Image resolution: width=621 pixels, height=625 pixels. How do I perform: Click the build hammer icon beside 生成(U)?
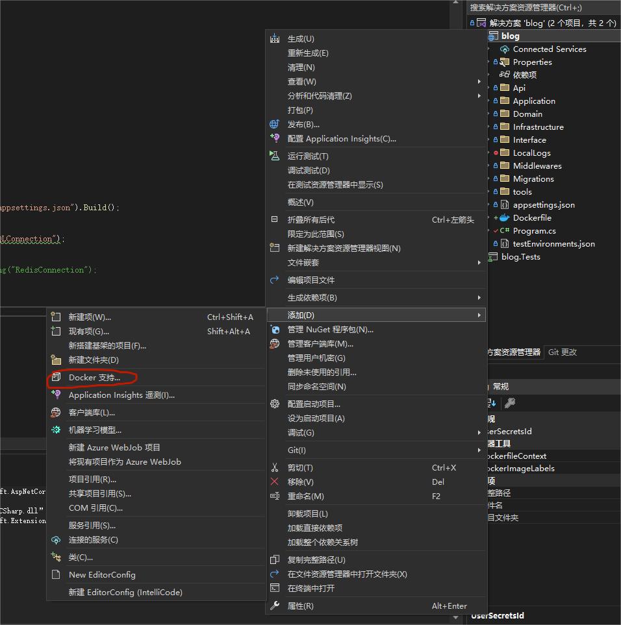[x=275, y=38]
